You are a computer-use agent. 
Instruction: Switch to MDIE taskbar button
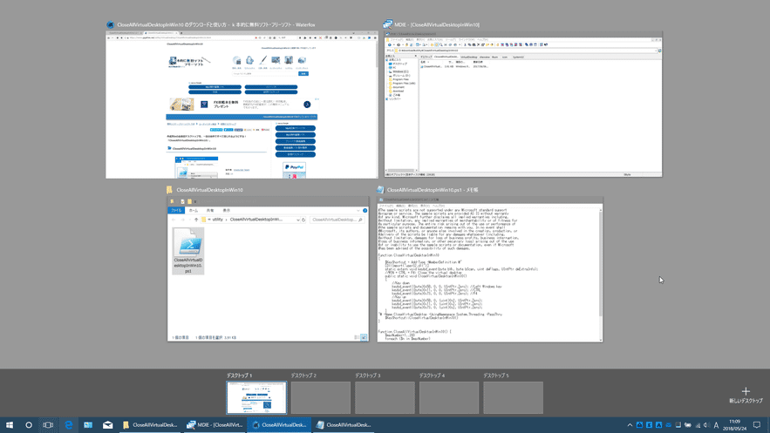[215, 424]
